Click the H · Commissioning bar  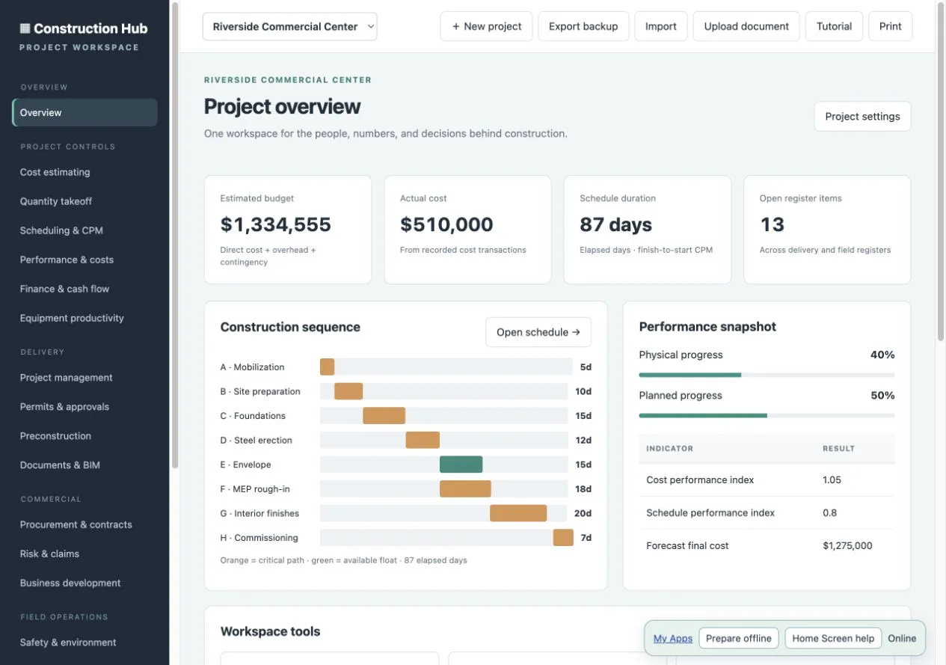563,538
